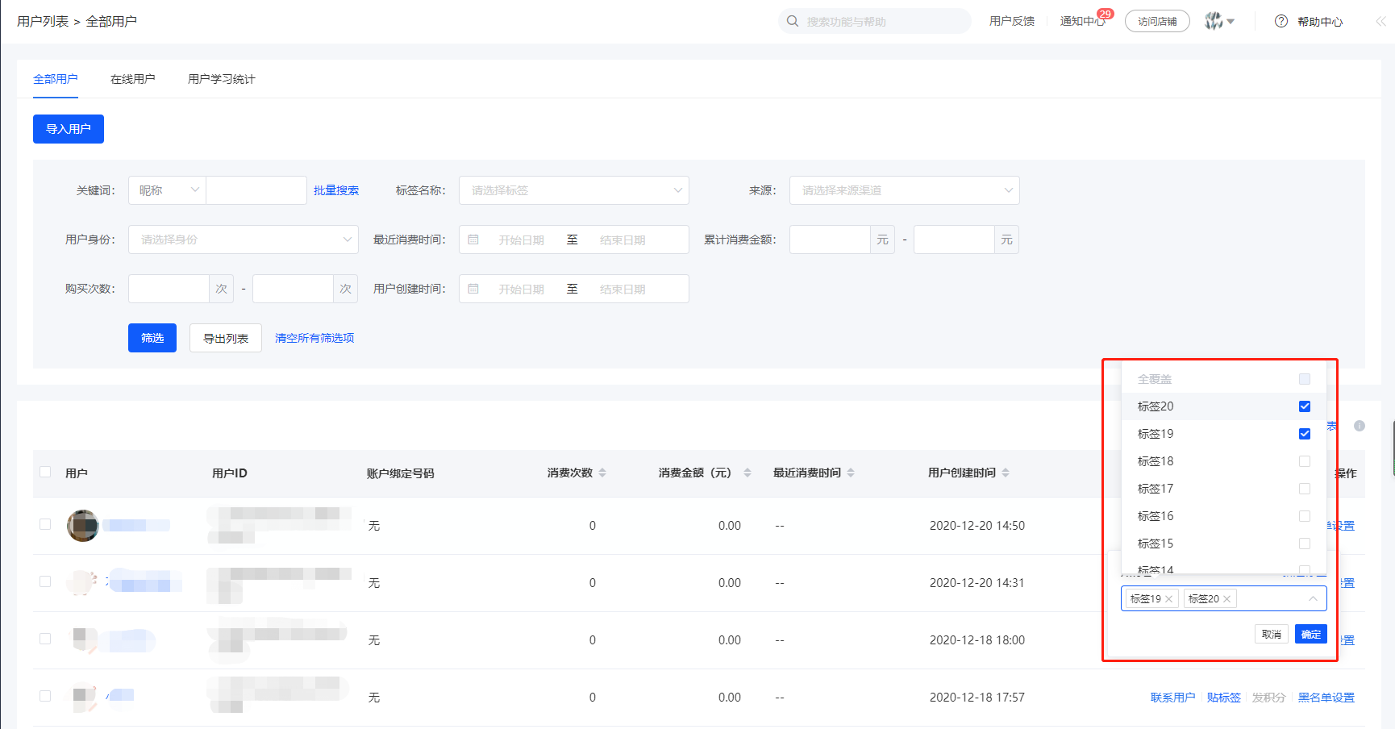Open the help center question icon
The width and height of the screenshot is (1395, 729).
[x=1281, y=21]
